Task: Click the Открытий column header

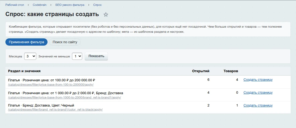Action: [201, 71]
